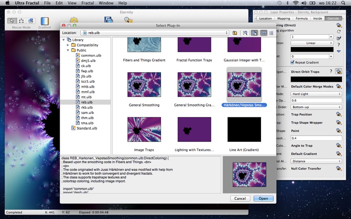Viewport: 351px width, 219px height.
Task: Open the Window menu
Action: (x=106, y=3)
